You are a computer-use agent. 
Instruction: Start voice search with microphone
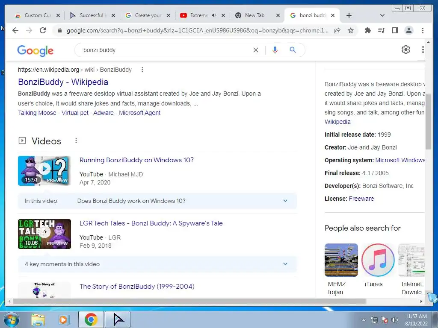coord(275,50)
